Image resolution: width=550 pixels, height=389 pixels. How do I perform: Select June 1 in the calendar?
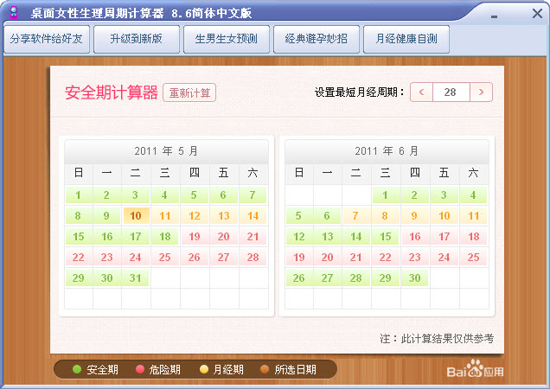385,195
